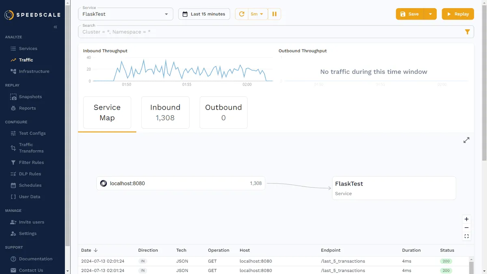Viewport: 487px width, 274px height.
Task: Open the filter funnel in Search bar
Action: pos(467,32)
